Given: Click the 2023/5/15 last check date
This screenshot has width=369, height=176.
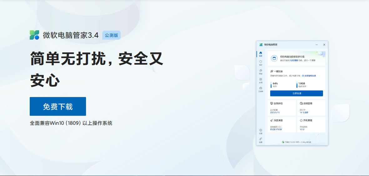Looking at the screenshot, I should [x=275, y=113].
